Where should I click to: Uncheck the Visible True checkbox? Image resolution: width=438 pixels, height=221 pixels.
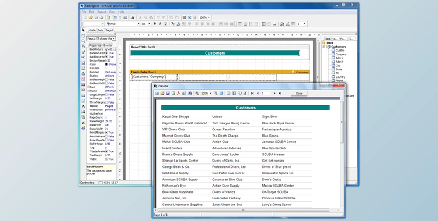[x=106, y=159]
